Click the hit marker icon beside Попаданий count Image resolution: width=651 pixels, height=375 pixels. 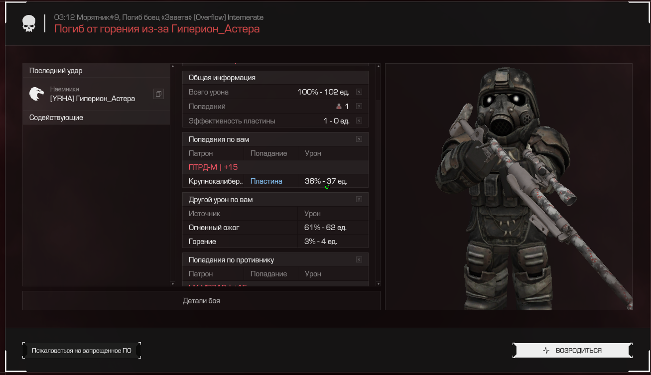coord(339,107)
